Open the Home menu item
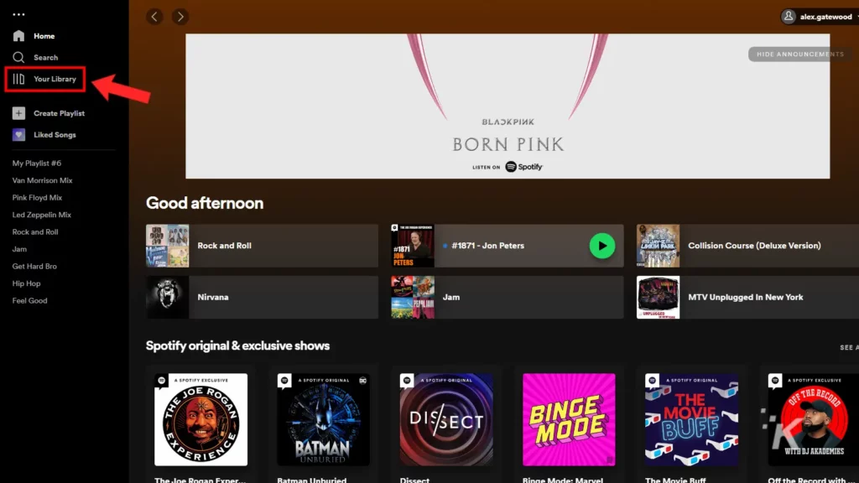This screenshot has height=483, width=859. (x=44, y=36)
